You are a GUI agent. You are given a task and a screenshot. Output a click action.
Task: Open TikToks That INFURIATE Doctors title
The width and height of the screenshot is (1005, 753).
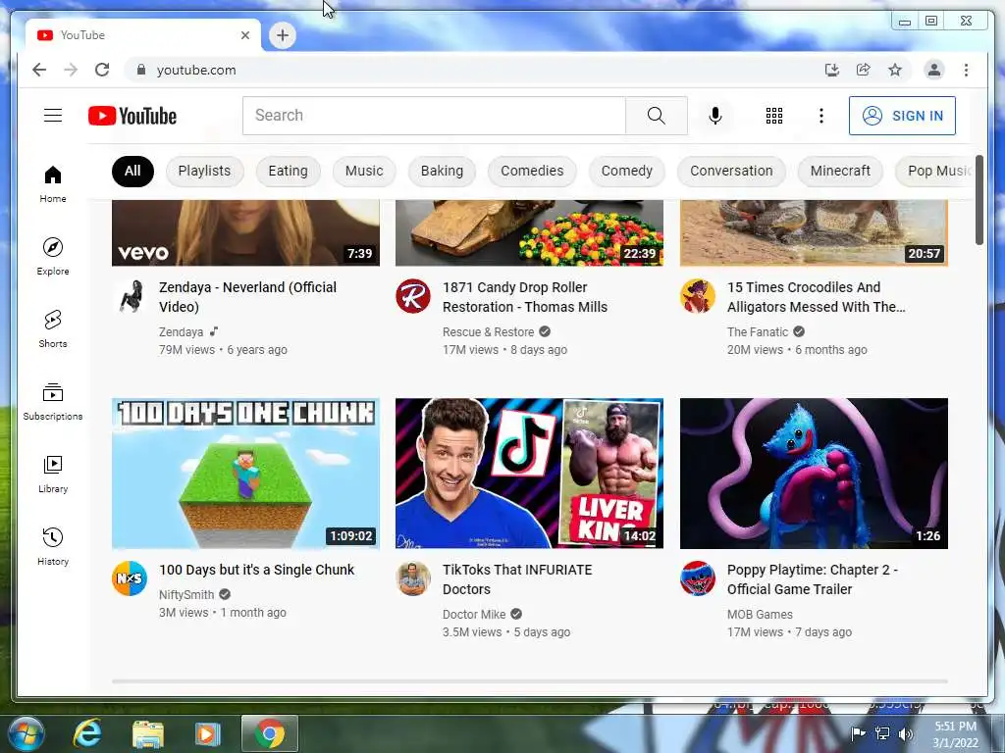[517, 579]
